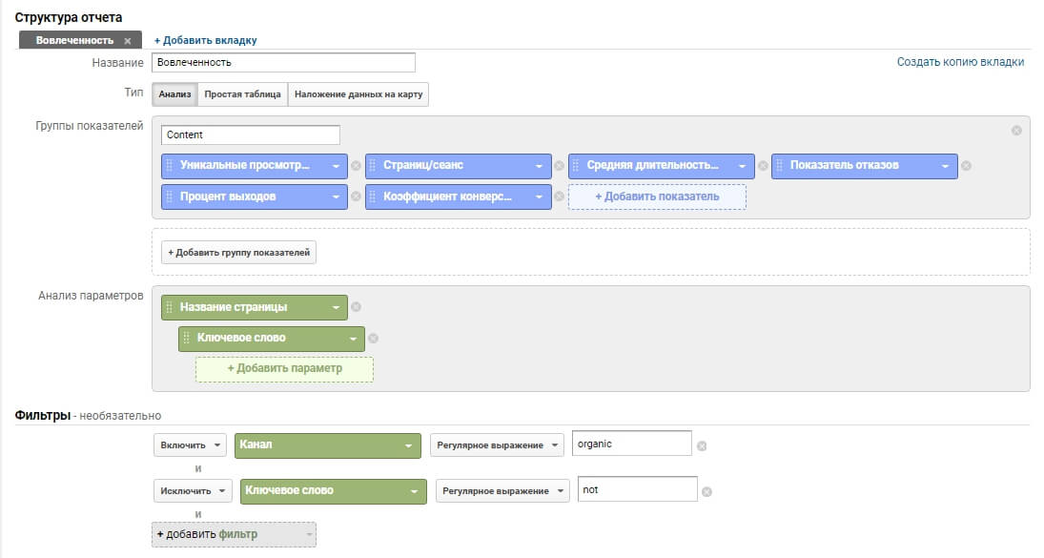Viewport: 1044px width, 558px height.
Task: Remove the "Название страницы" dimension
Action: point(355,307)
